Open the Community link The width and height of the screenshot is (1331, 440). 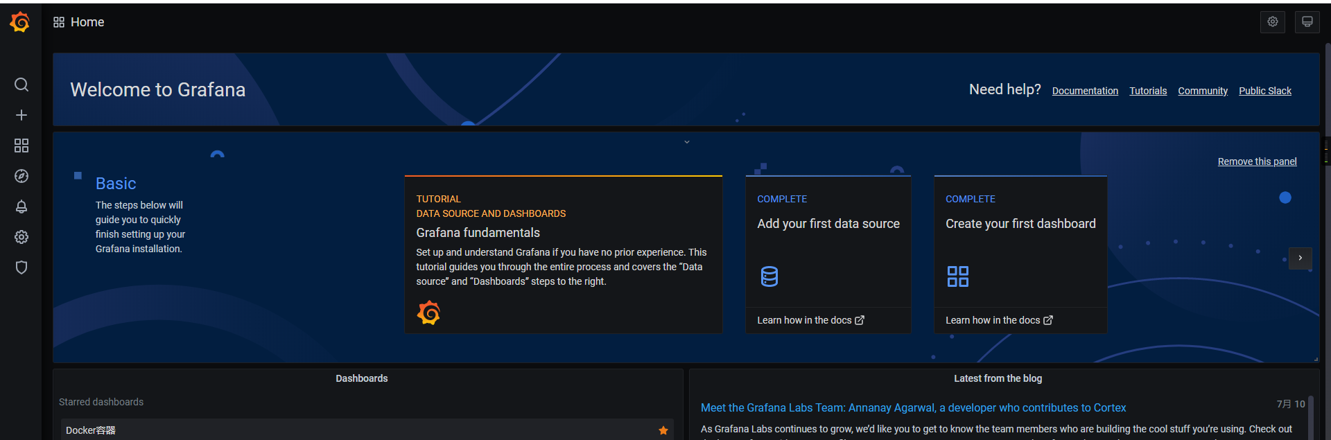(1203, 91)
